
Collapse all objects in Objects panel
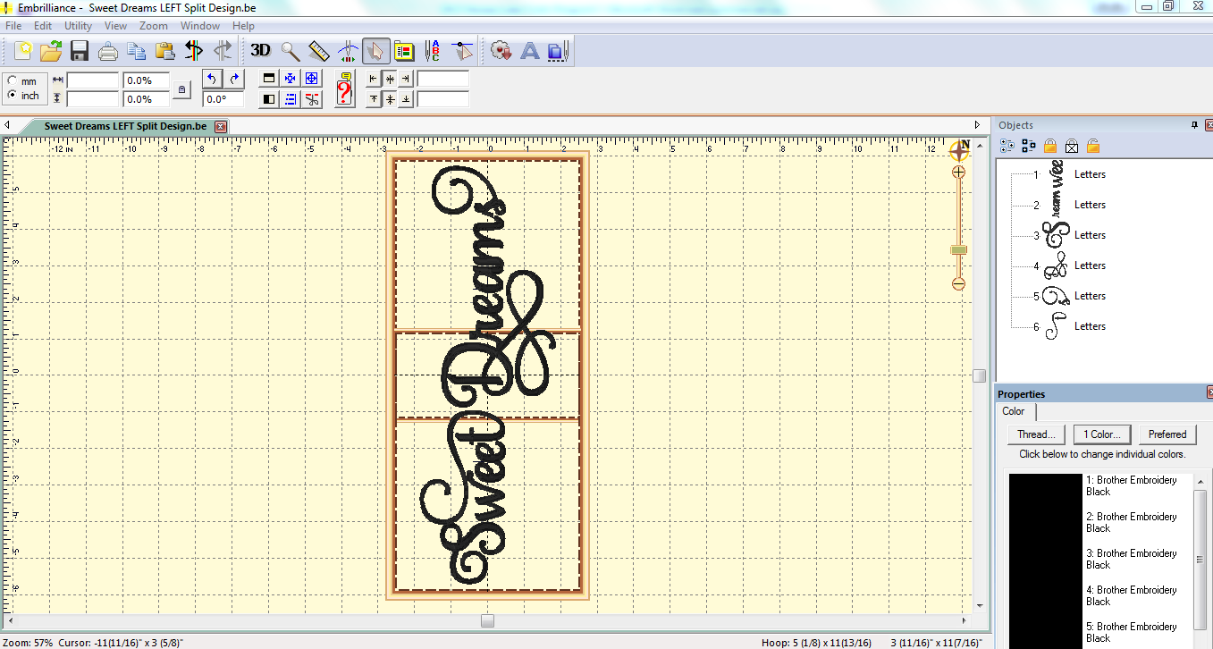coord(1028,146)
